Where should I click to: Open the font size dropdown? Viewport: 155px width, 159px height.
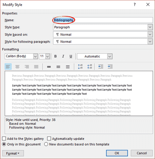(x=48, y=56)
